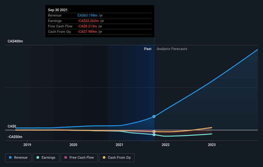Toggle the Revenue series legend button
Image resolution: width=263 pixels, height=167 pixels.
point(18,158)
